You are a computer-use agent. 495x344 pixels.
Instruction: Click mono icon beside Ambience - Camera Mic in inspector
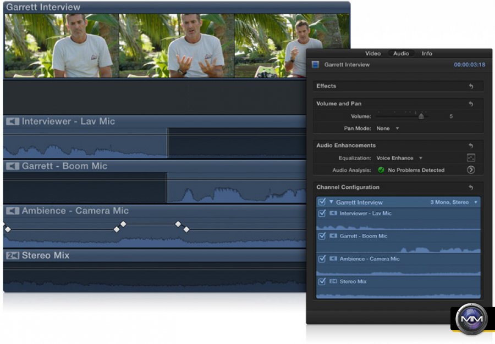point(333,258)
